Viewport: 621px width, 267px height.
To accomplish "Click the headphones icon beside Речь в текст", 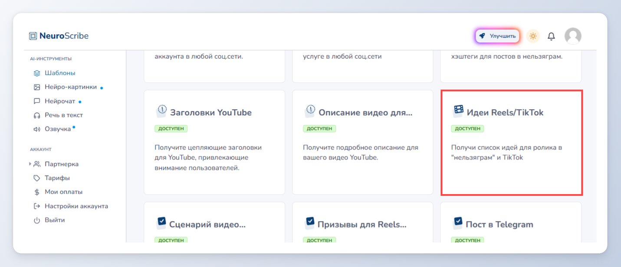I will pyautogui.click(x=37, y=115).
